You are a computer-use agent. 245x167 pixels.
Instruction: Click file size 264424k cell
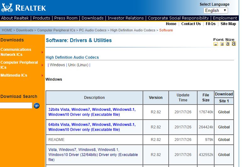[206, 127]
